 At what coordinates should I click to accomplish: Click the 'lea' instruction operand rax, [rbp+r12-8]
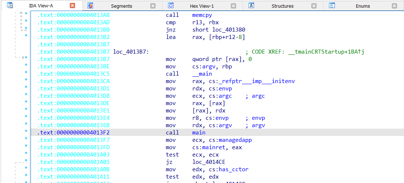(x=218, y=37)
